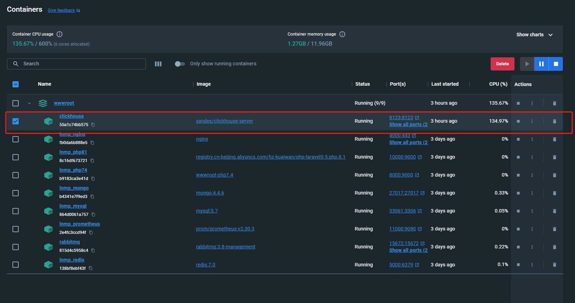The height and width of the screenshot is (303, 575).
Task: Sort by Image column header
Action: tap(204, 84)
